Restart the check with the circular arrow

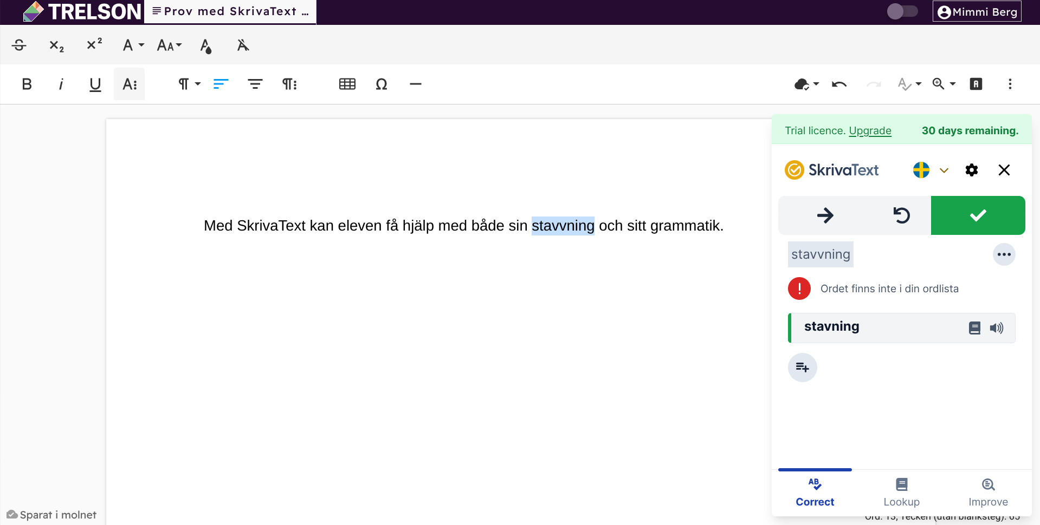coord(901,215)
